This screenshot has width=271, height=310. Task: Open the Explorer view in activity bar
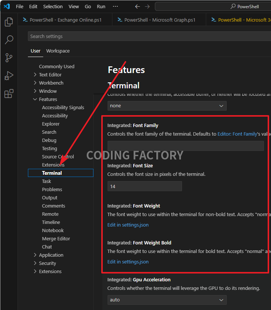[9, 22]
